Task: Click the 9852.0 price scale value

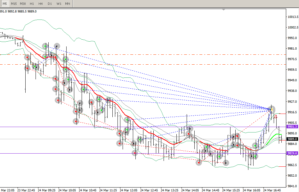Action: pyautogui.click(x=292, y=175)
